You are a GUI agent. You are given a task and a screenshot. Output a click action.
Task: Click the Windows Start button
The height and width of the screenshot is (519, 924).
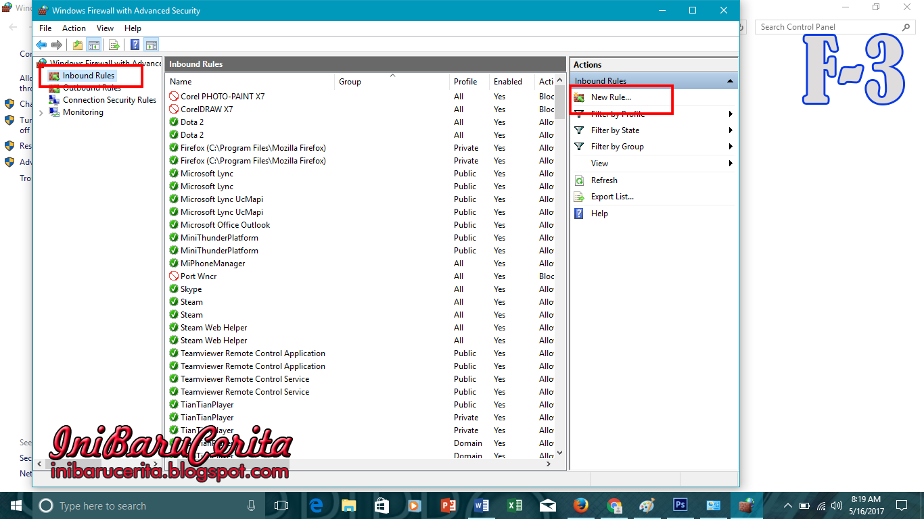coord(16,505)
